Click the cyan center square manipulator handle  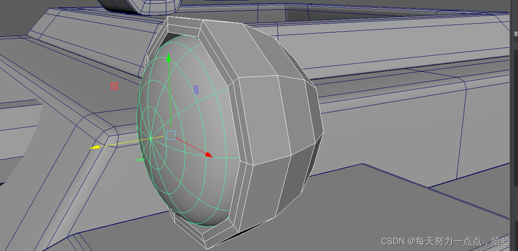pyautogui.click(x=171, y=135)
